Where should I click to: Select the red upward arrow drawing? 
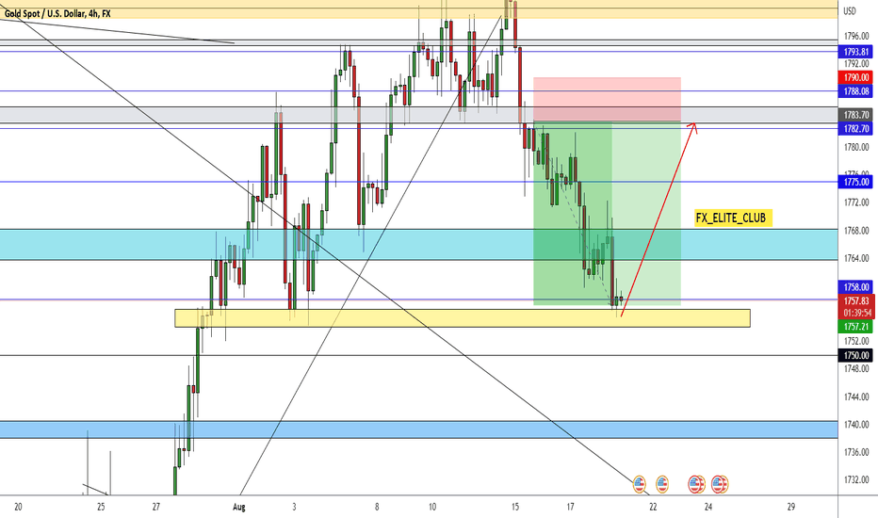pyautogui.click(x=659, y=219)
